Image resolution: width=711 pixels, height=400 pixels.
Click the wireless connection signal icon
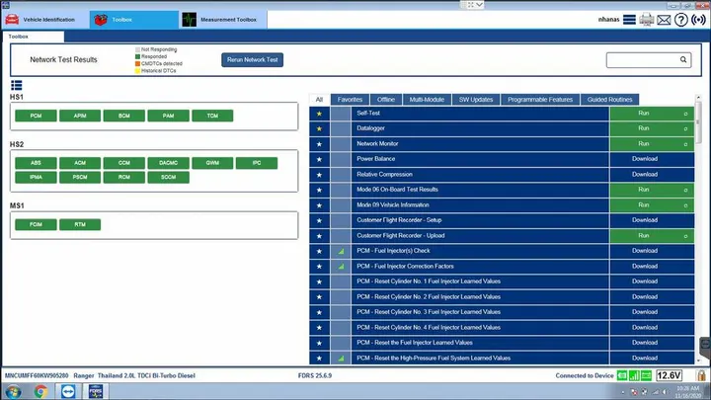click(698, 20)
